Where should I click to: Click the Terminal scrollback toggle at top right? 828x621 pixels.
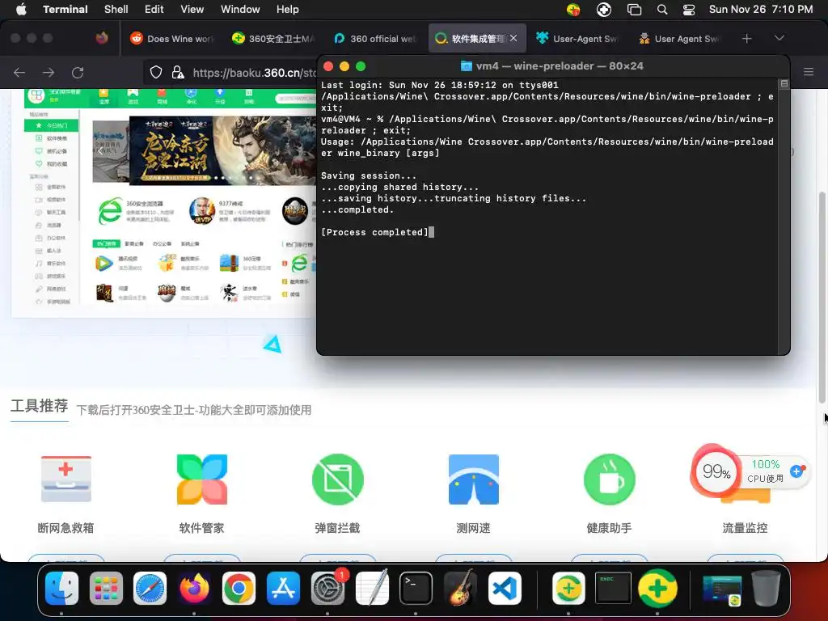point(784,83)
